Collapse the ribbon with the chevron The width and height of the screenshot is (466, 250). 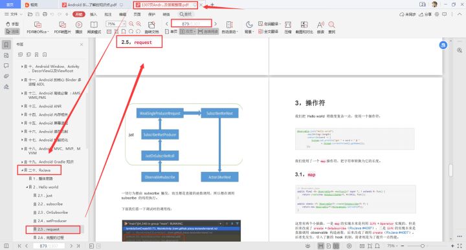[459, 14]
